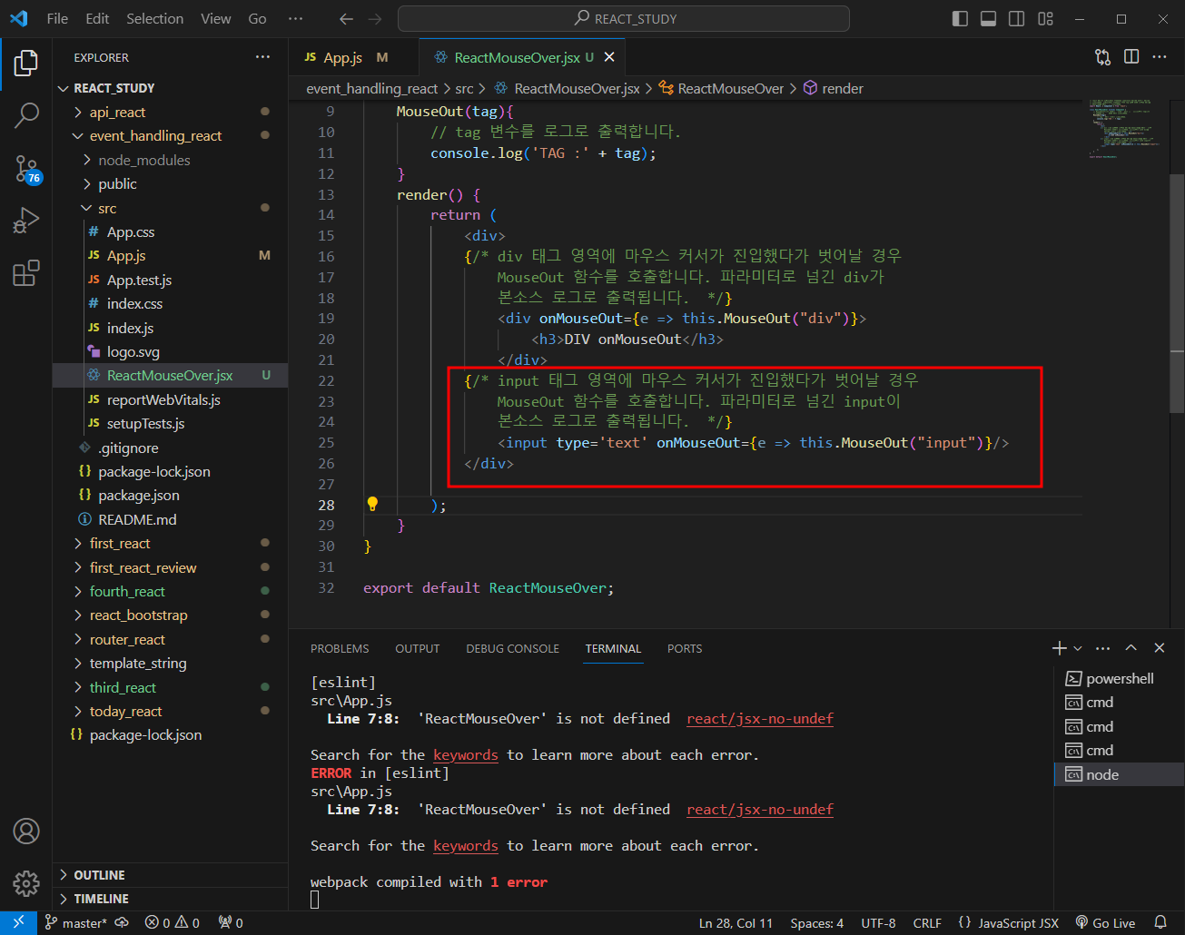The width and height of the screenshot is (1185, 935).
Task: Click the Go Forward arrow in title bar
Action: click(374, 18)
